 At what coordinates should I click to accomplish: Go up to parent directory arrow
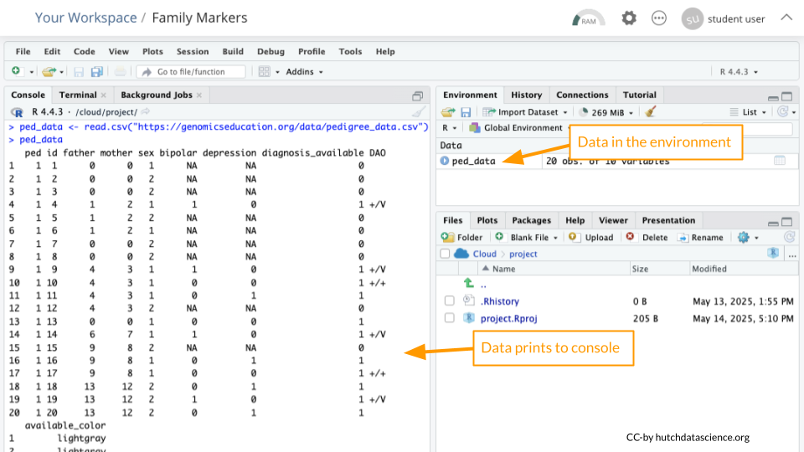(x=469, y=283)
